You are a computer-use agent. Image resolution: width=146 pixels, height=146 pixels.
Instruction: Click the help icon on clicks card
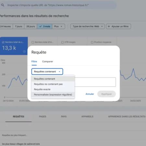24,52
